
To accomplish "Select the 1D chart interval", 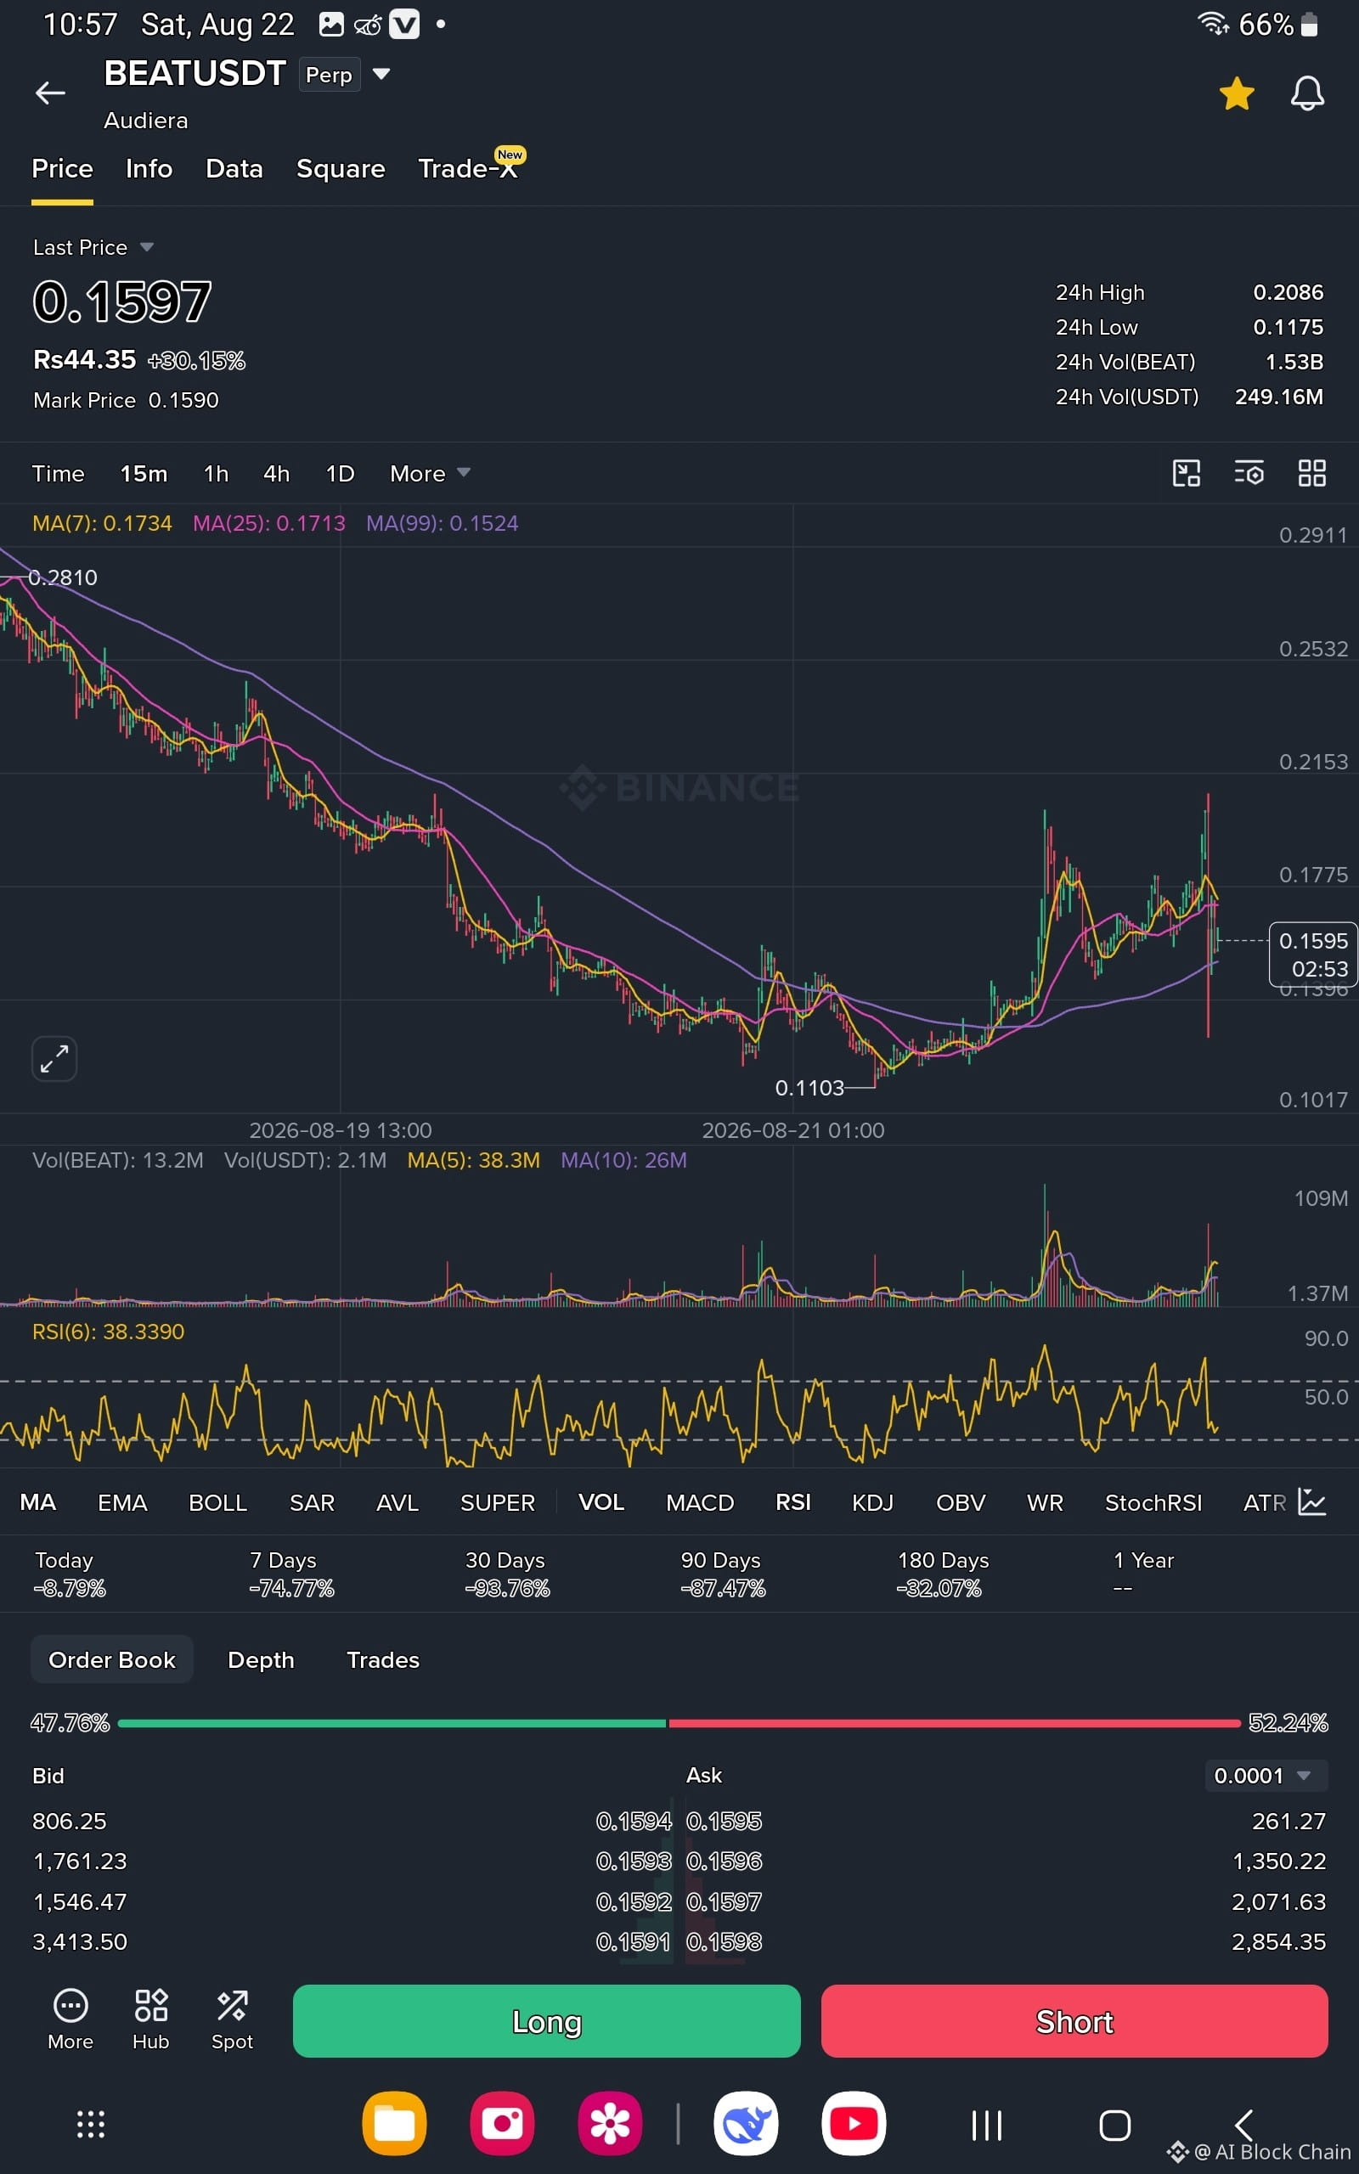I will coord(340,473).
